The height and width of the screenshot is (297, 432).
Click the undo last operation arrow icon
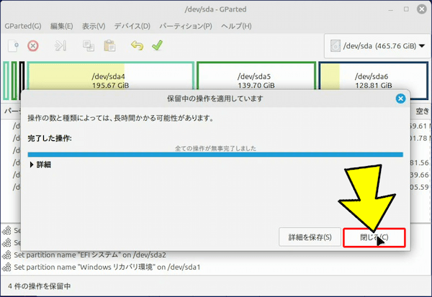[137, 45]
